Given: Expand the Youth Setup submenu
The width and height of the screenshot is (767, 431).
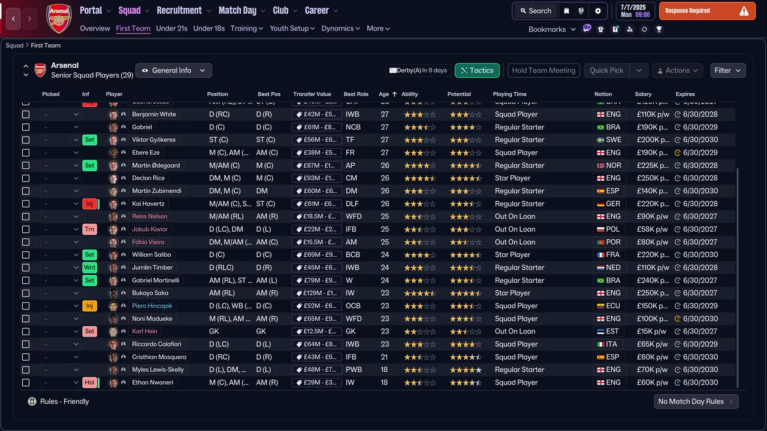Looking at the screenshot, I should 292,28.
